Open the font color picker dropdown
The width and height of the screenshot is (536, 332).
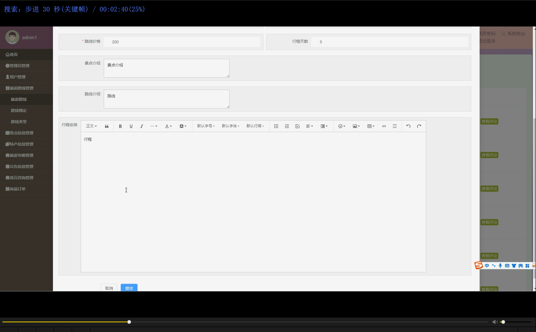(x=168, y=126)
